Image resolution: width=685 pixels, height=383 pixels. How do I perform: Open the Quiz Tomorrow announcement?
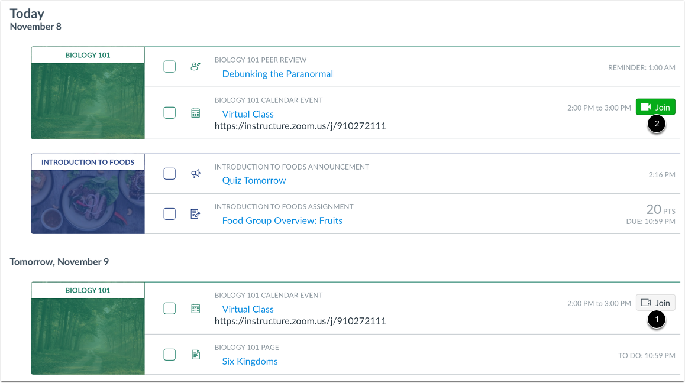tap(254, 180)
